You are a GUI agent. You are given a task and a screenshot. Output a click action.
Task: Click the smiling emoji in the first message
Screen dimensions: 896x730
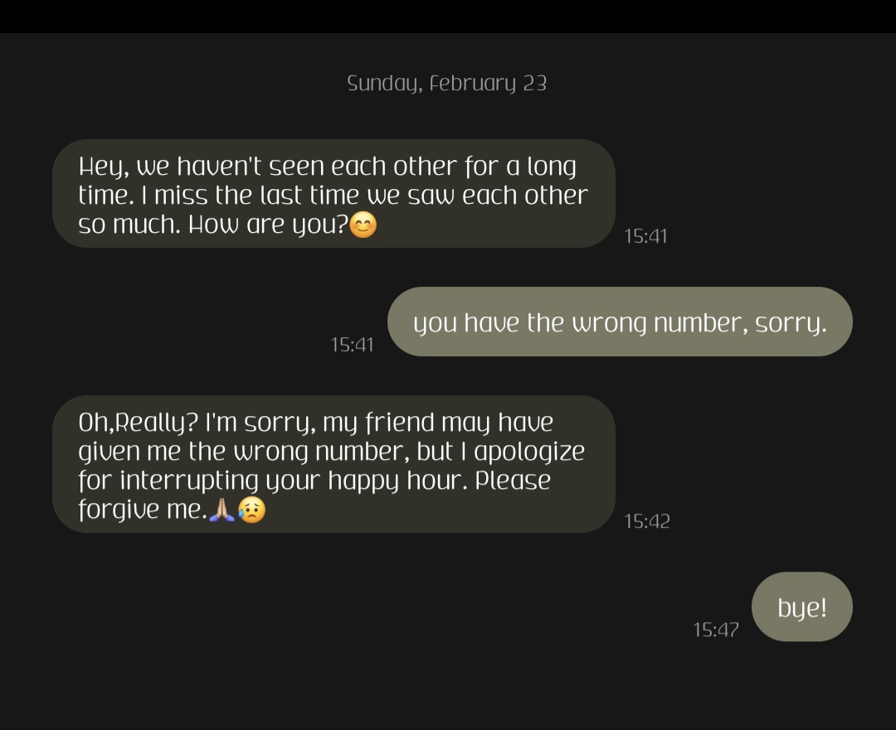coord(363,225)
